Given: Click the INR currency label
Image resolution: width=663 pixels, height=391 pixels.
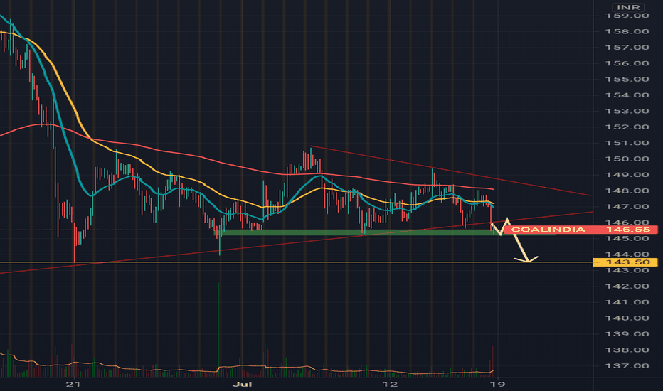Looking at the screenshot, I should (x=628, y=7).
